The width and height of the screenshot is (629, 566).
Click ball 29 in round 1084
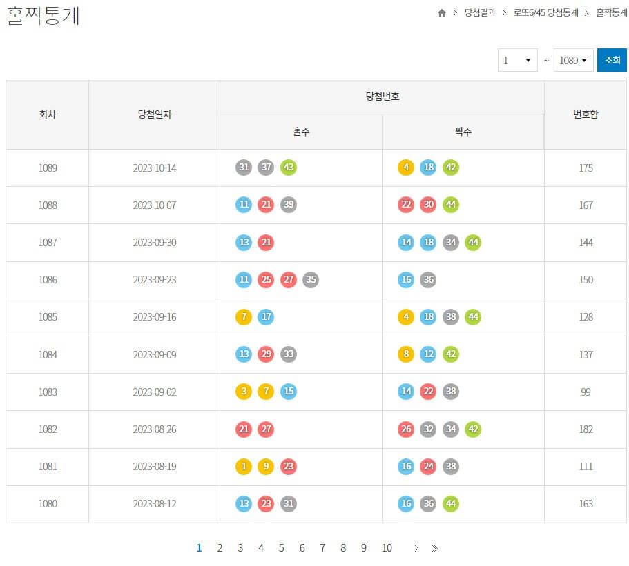[266, 354]
